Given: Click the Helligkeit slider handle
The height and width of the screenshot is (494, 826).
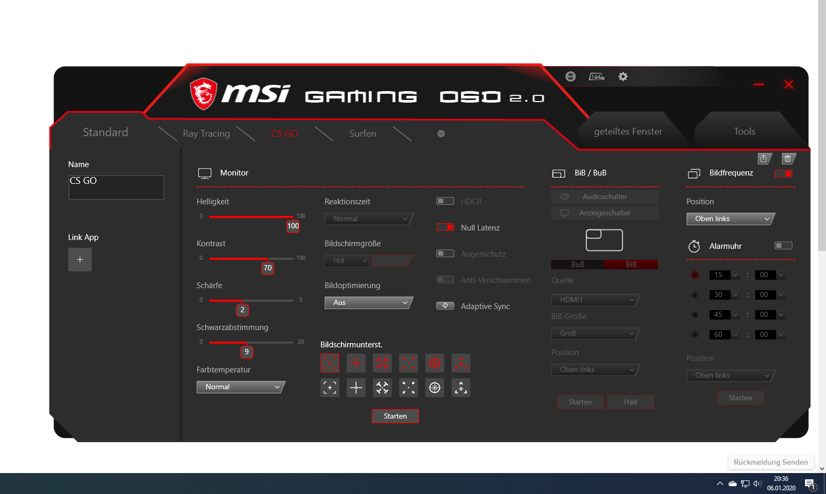Looking at the screenshot, I should [293, 226].
